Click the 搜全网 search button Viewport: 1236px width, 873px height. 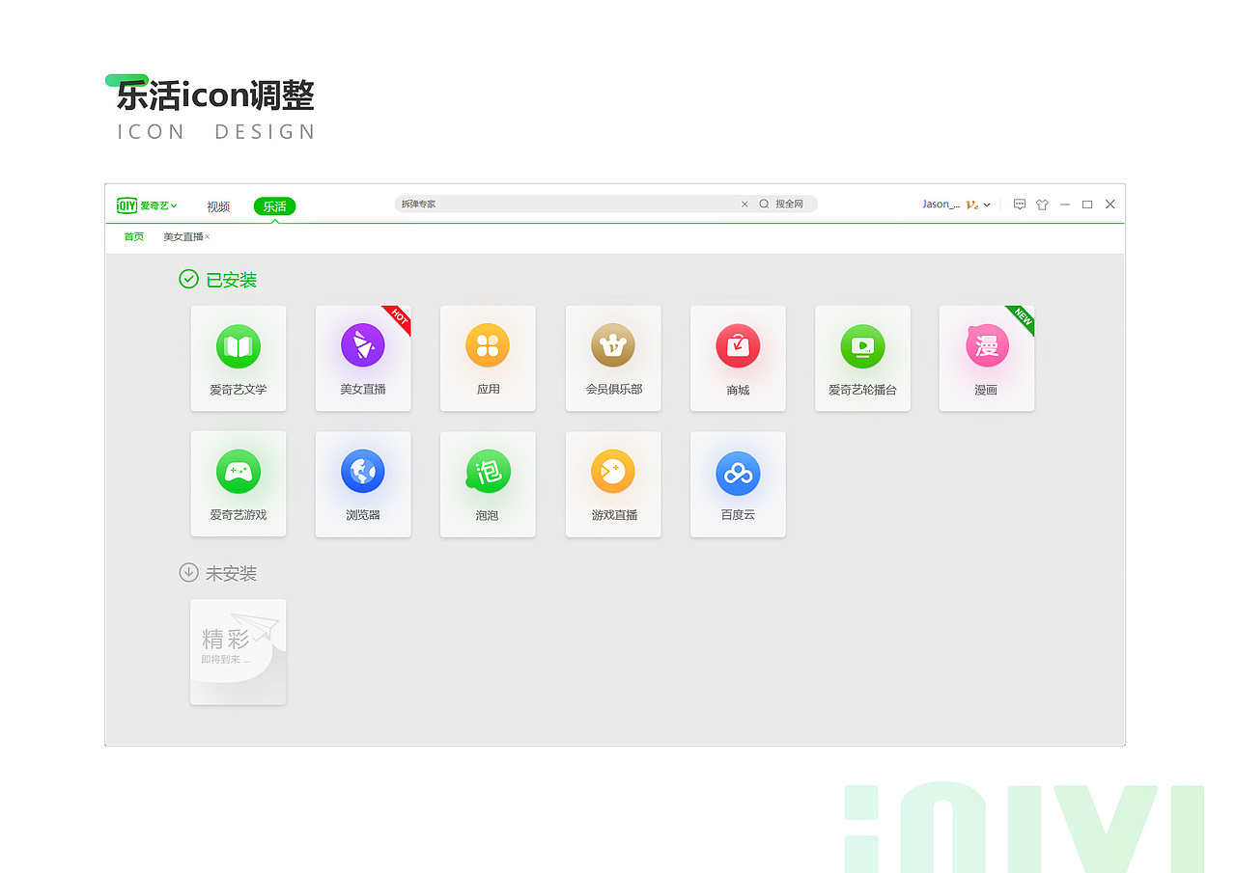coord(789,205)
